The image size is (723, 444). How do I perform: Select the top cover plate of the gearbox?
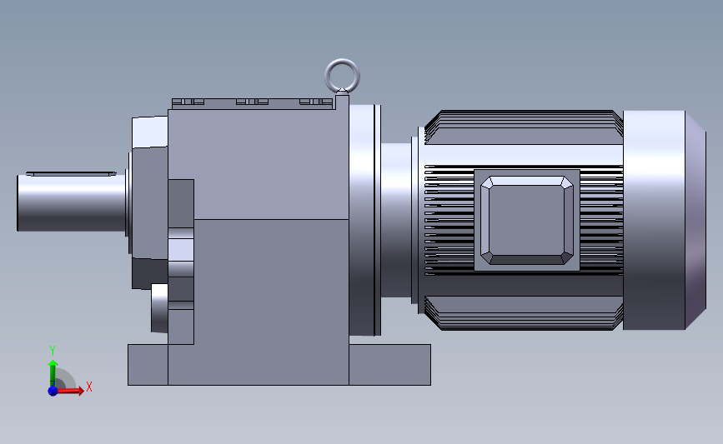253,103
